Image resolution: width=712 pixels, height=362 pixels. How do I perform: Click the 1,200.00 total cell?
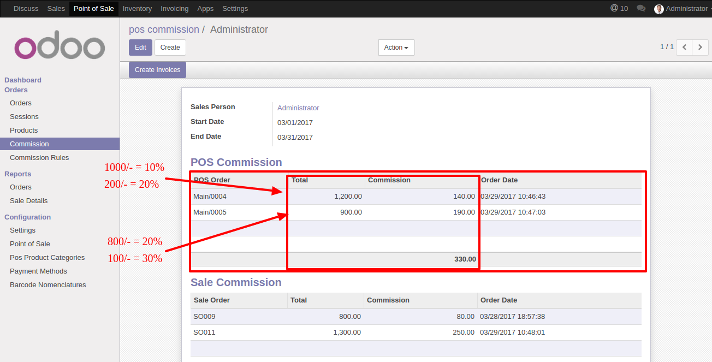pos(348,197)
